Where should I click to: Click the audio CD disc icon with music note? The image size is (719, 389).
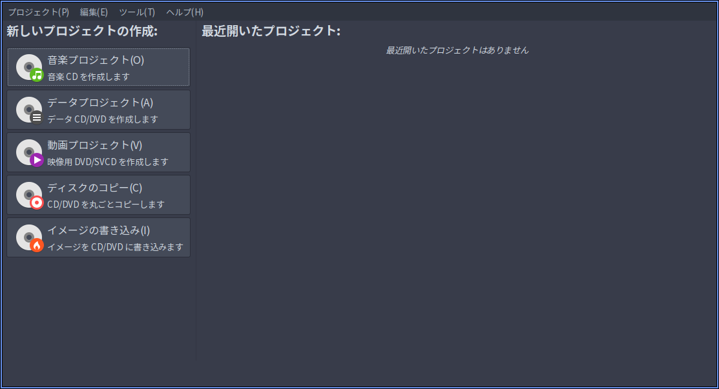(x=30, y=68)
